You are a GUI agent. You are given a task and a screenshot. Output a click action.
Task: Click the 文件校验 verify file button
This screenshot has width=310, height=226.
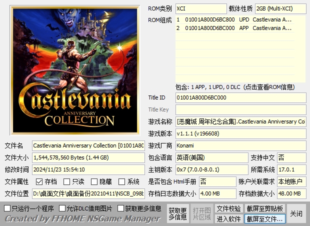[228, 208]
